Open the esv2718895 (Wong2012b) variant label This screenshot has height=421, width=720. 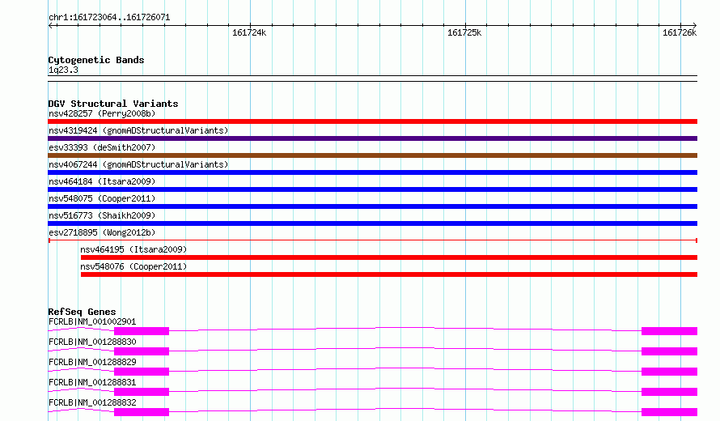click(x=102, y=232)
